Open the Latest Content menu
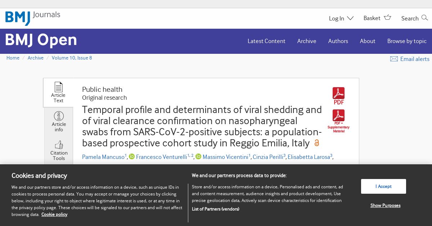This screenshot has width=432, height=226. click(266, 41)
